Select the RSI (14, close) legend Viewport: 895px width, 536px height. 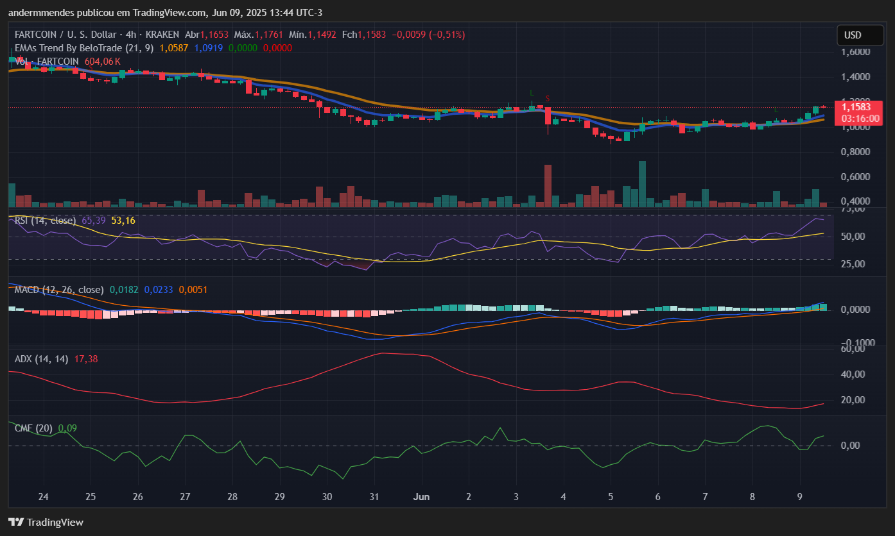[45, 220]
